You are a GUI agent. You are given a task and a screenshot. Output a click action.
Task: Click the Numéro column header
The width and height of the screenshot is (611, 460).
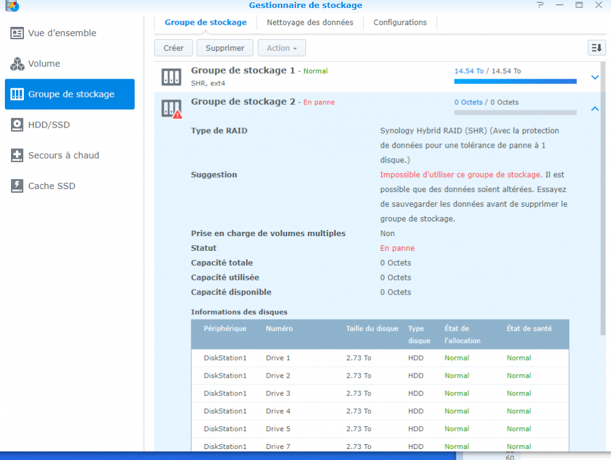point(279,329)
